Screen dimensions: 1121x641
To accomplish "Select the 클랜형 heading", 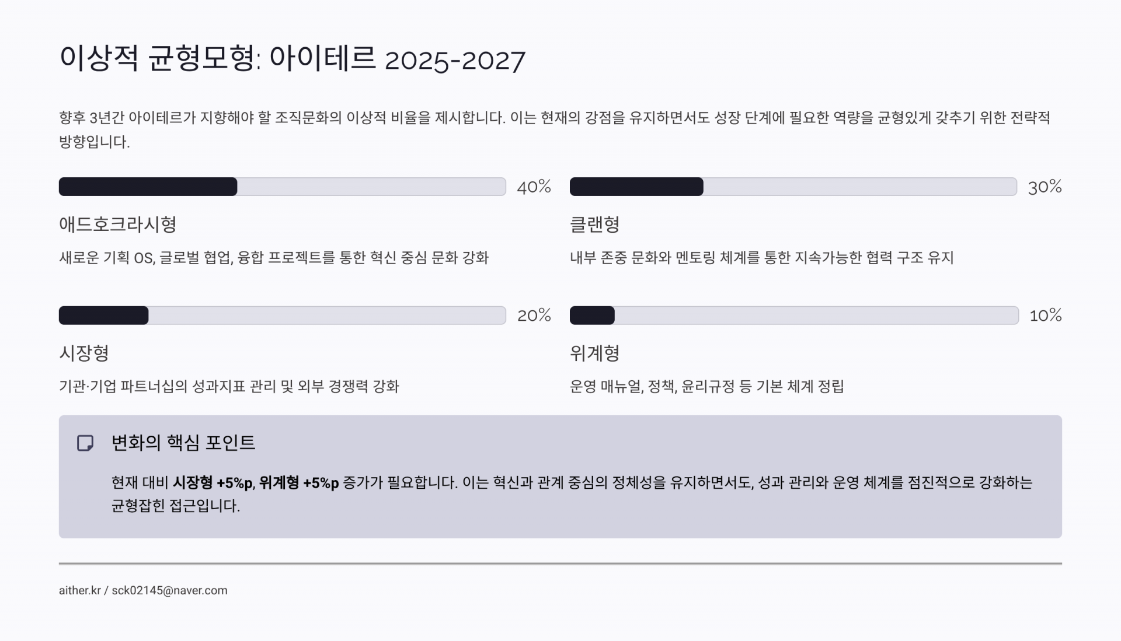I will coord(594,225).
